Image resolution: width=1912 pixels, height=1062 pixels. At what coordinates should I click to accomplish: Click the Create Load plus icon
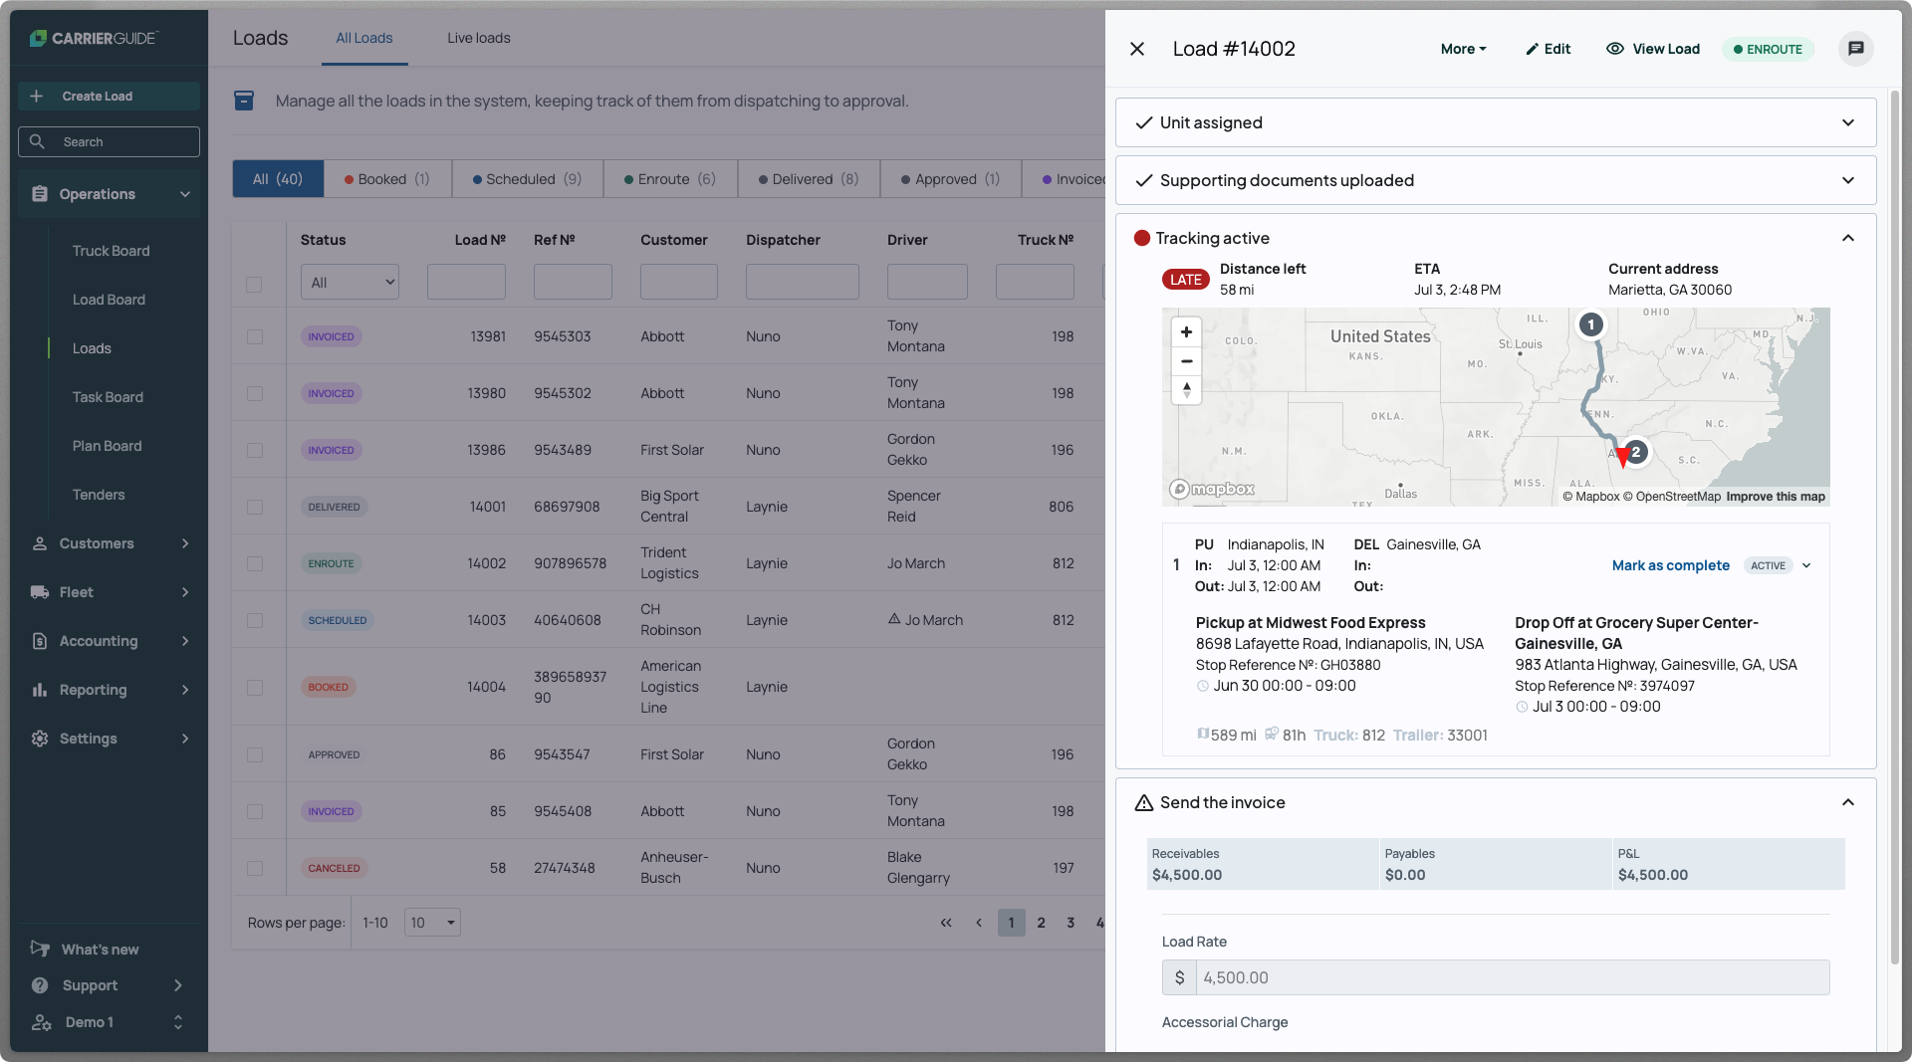point(37,97)
